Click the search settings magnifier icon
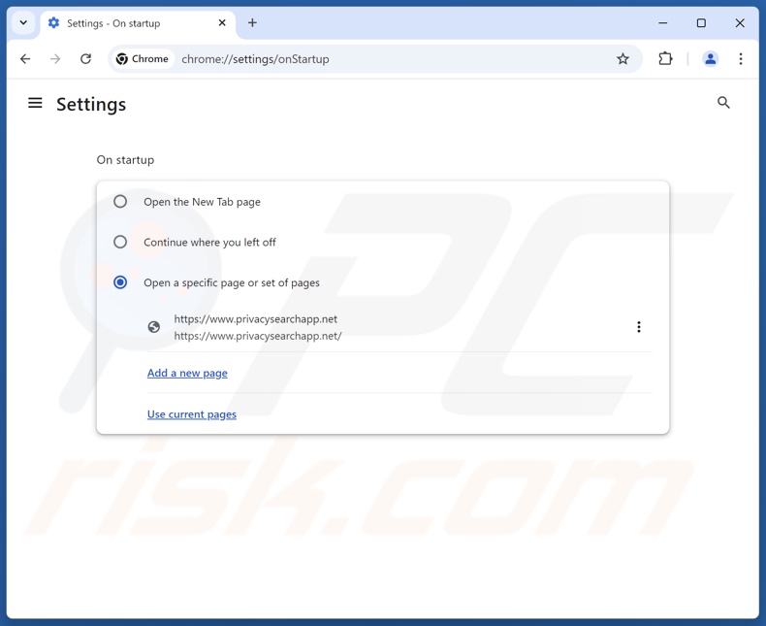766x626 pixels. click(x=723, y=103)
